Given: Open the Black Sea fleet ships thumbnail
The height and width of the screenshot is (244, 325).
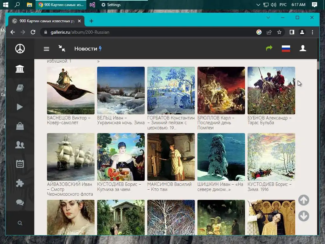Looking at the screenshot, I should [71, 157].
